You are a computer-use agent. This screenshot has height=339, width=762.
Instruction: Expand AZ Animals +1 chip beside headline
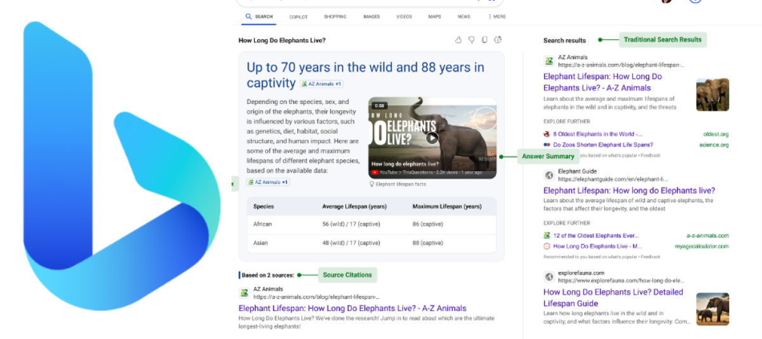coord(322,84)
